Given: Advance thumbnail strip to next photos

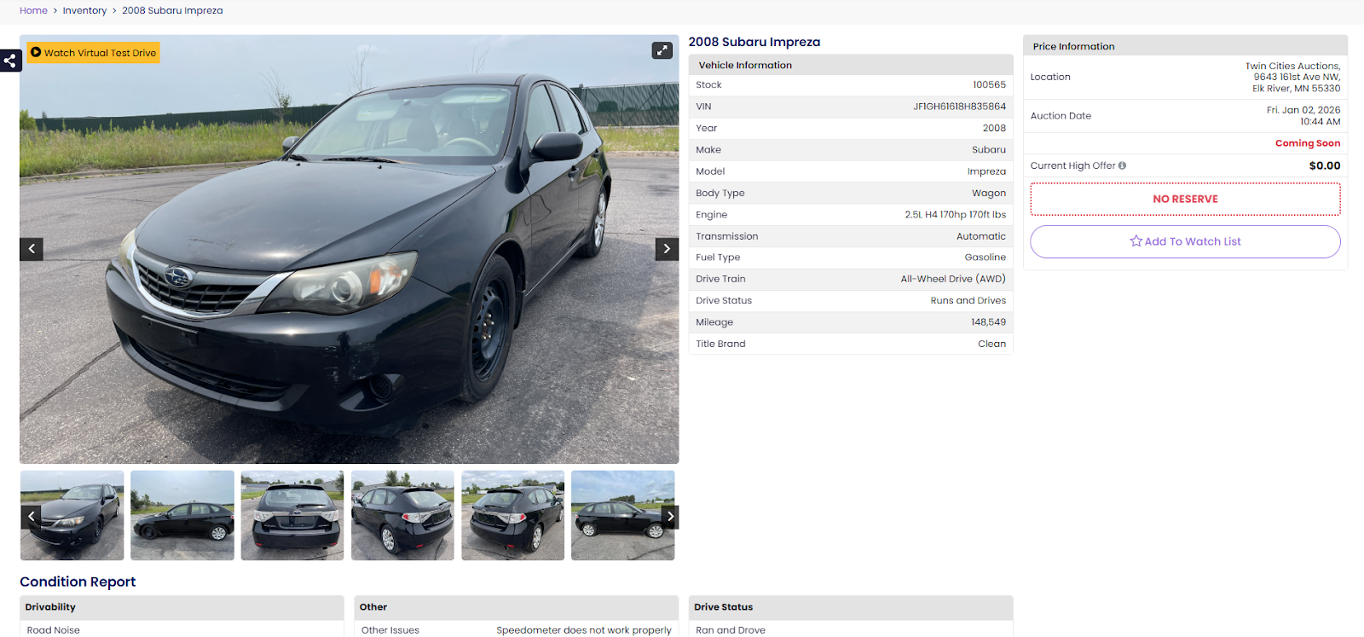Looking at the screenshot, I should 670,516.
